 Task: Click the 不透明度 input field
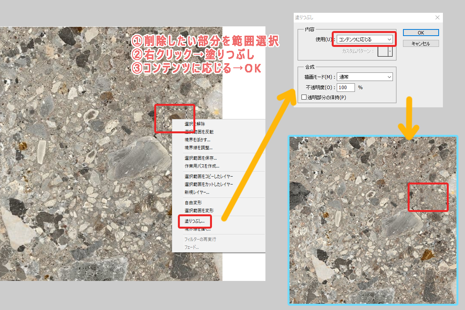(x=346, y=88)
